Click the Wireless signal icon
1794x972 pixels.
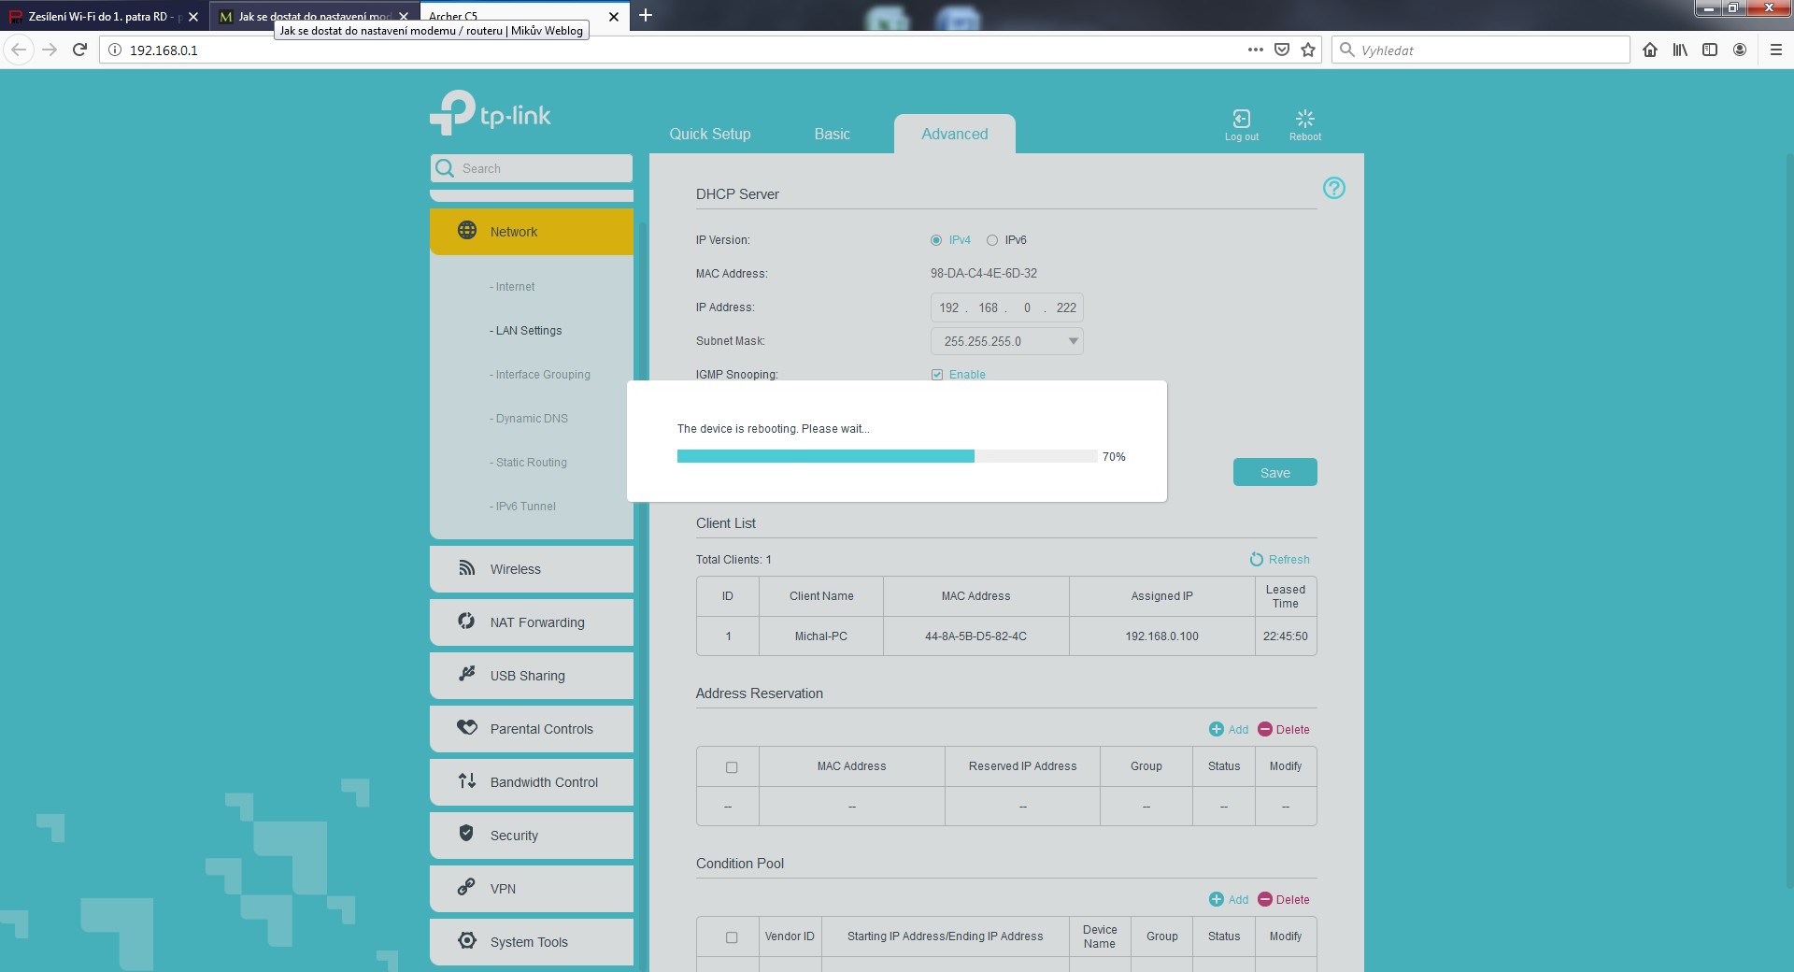click(x=467, y=568)
